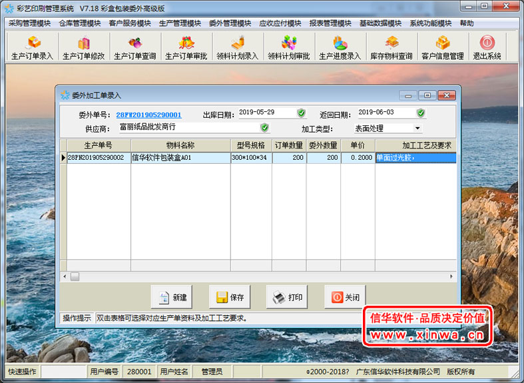Screen dimensions: 524x383
Task: Click 生产单号 column header
Action: tap(99, 145)
